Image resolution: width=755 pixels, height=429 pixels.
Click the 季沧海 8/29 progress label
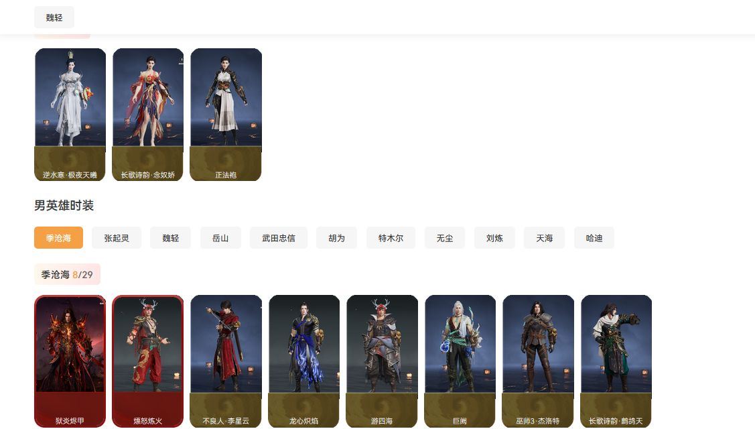[67, 274]
